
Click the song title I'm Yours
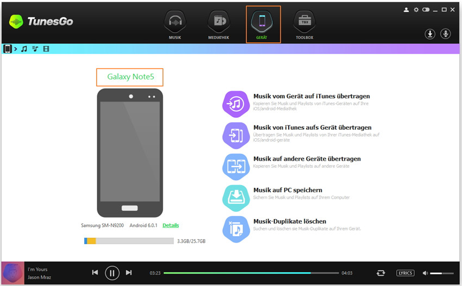point(38,269)
